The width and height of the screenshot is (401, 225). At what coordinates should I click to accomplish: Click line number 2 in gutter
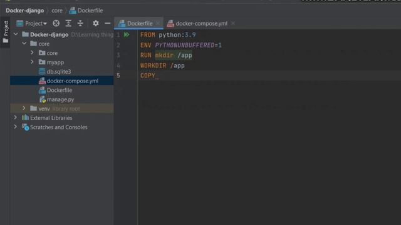click(118, 45)
